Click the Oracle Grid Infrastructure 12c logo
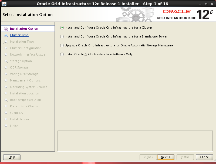Viewport: 216px width, 164px height. (185, 15)
